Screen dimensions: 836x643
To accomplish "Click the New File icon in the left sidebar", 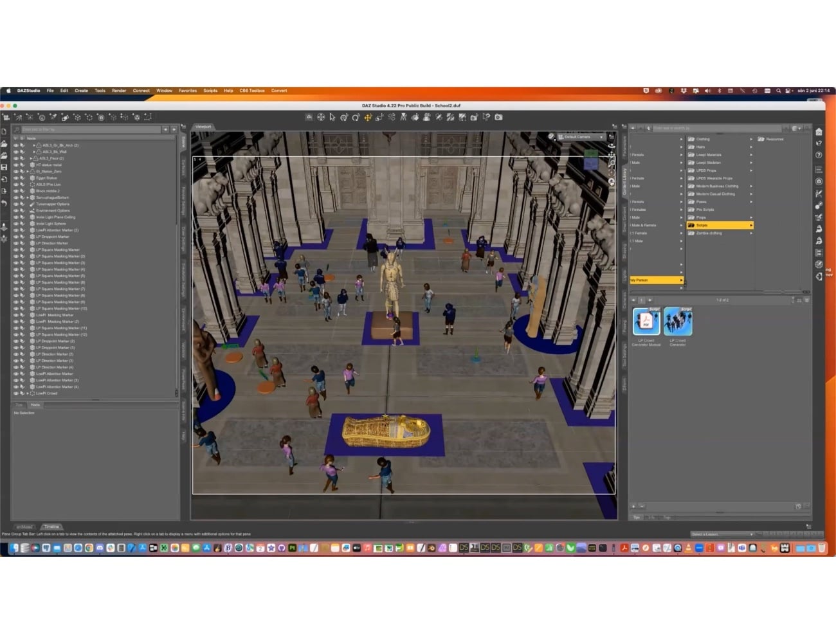I will 5,131.
